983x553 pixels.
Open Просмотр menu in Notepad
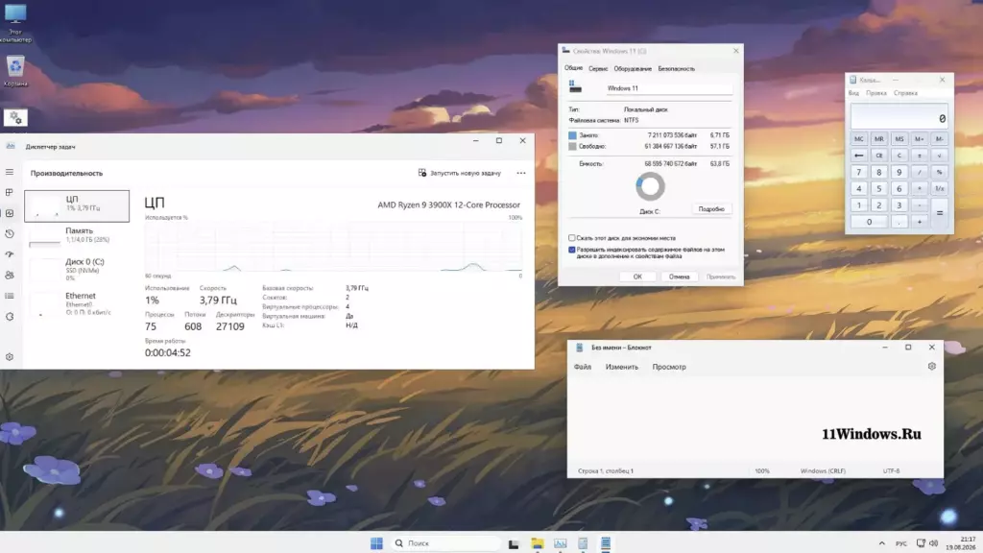coord(669,367)
